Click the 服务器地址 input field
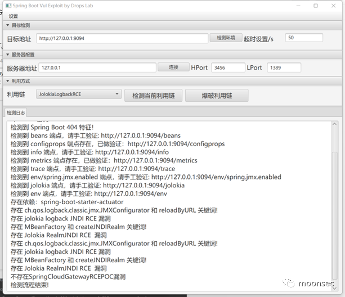Image resolution: width=345 pixels, height=297 pixels. (97, 67)
